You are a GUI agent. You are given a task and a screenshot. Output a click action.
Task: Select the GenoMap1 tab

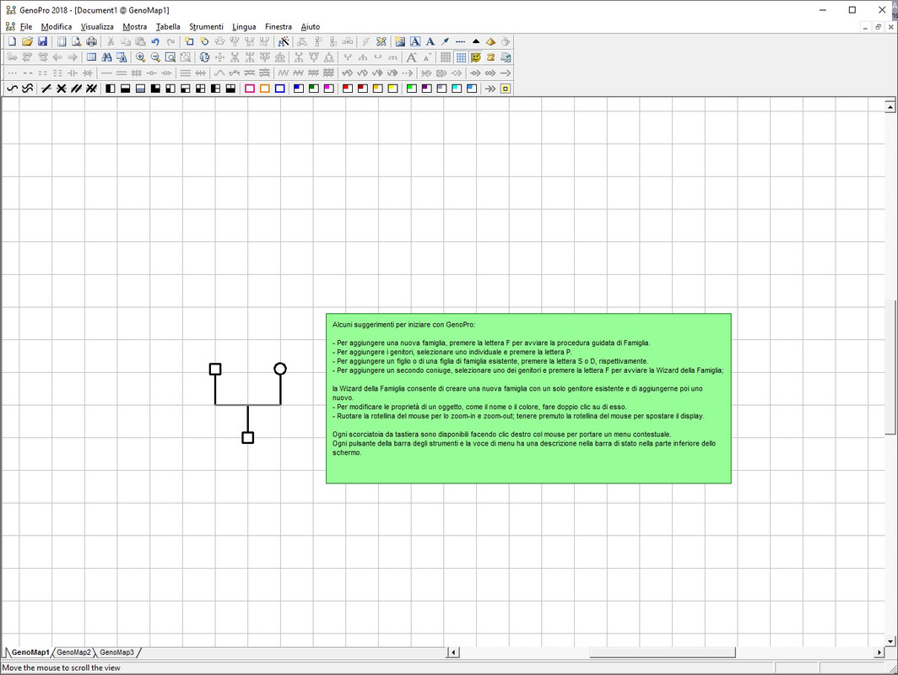point(30,652)
